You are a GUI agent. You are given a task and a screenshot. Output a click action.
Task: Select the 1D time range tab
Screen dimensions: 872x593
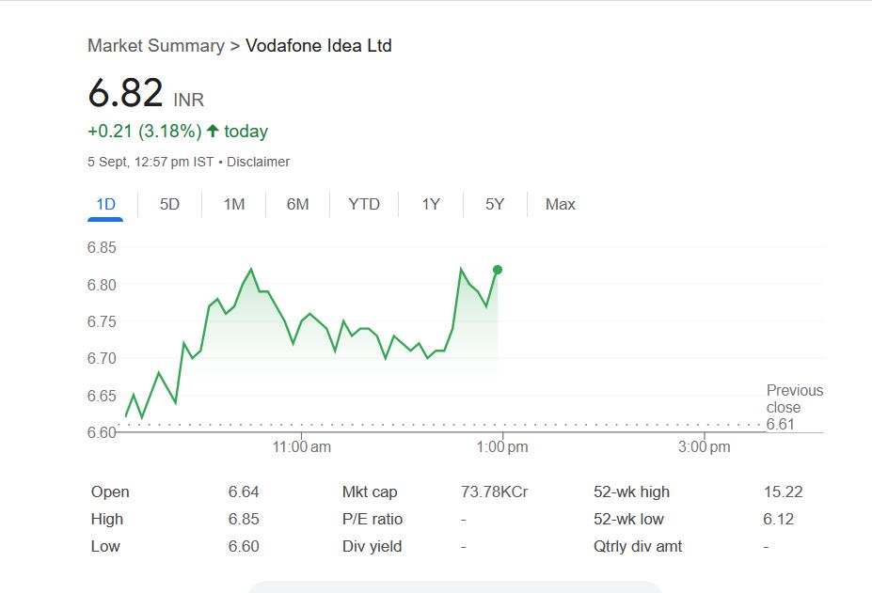pos(105,204)
